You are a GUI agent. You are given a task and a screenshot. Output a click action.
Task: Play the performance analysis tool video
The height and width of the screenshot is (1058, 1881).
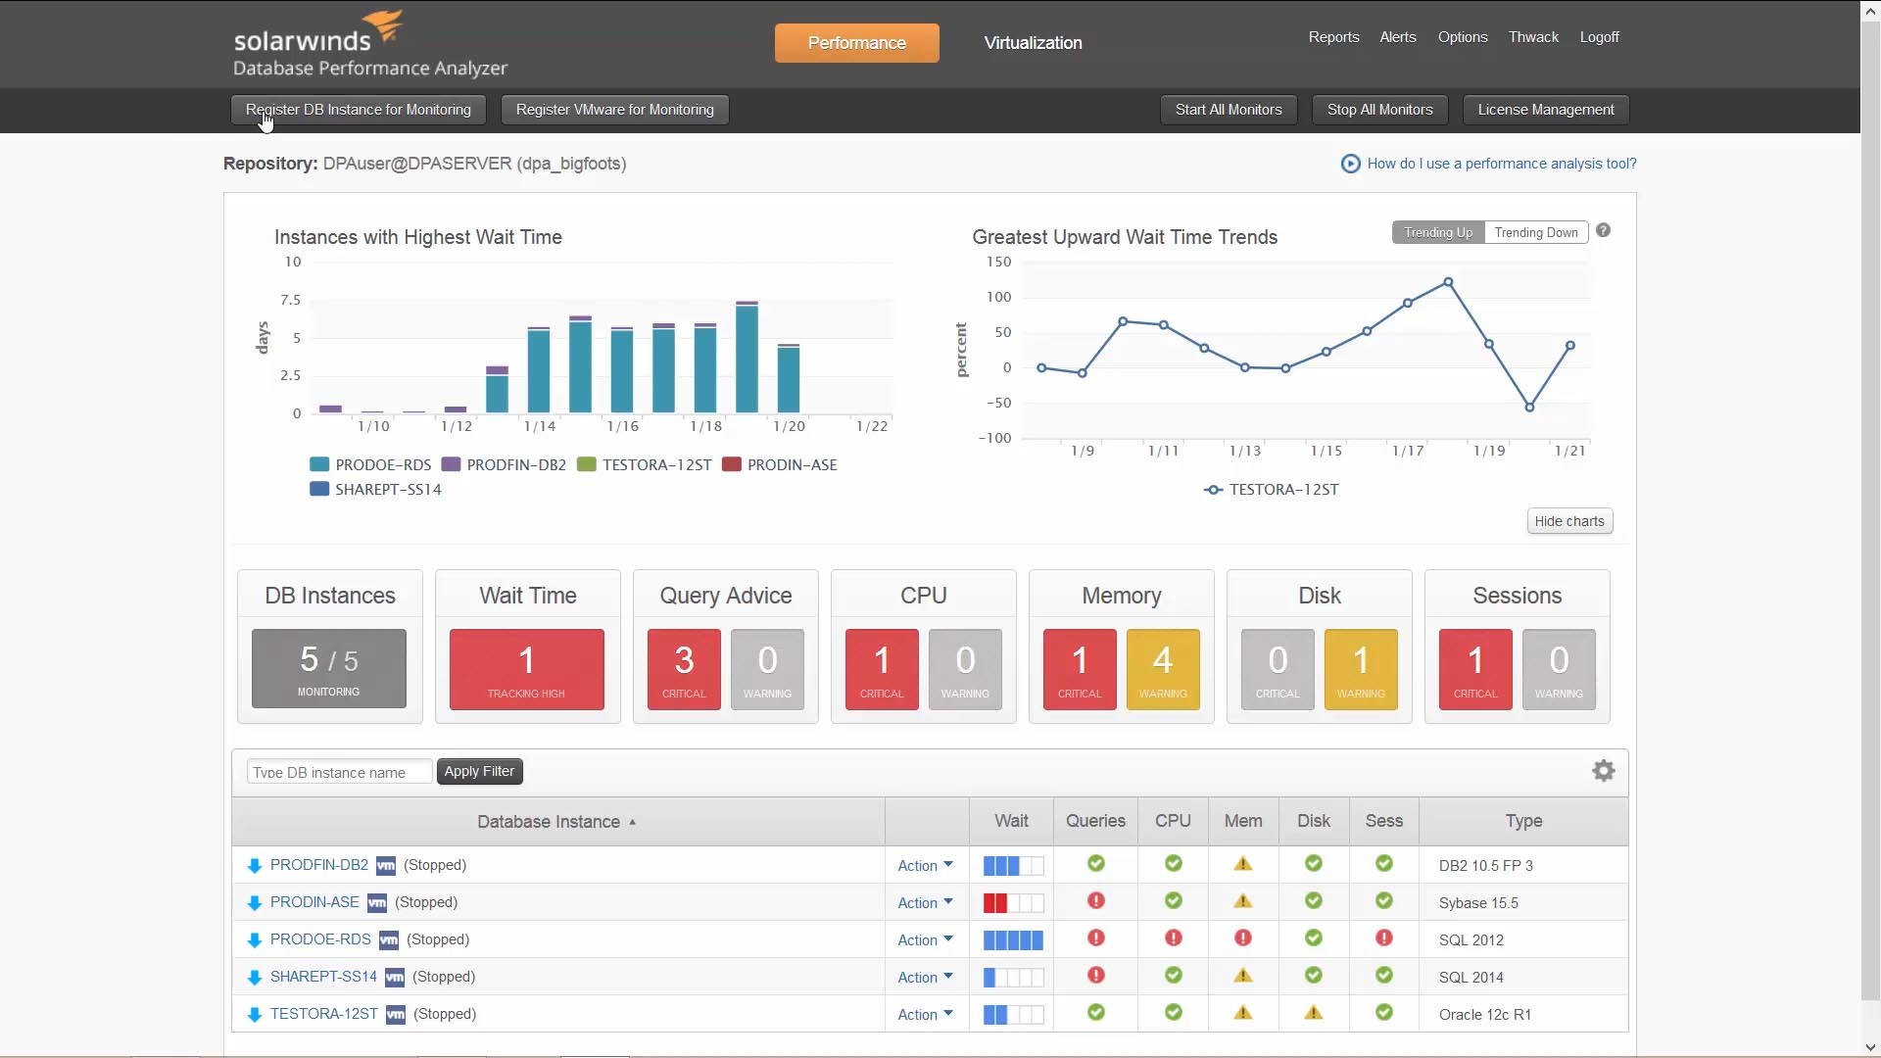pos(1351,164)
